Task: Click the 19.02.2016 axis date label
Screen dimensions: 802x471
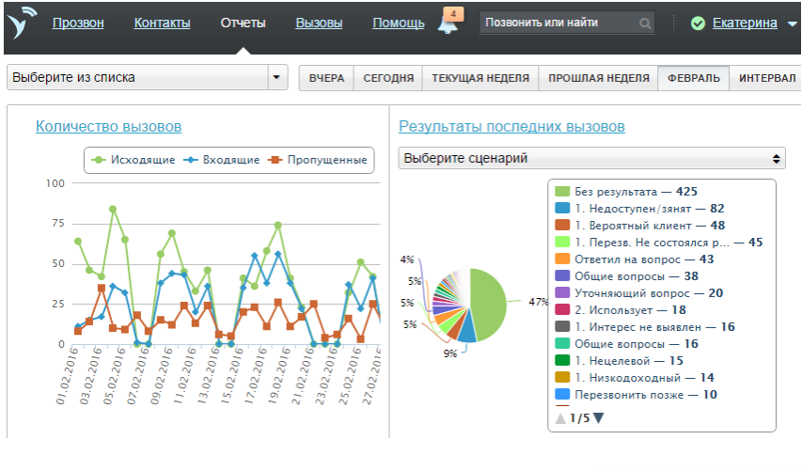Action: point(279,376)
